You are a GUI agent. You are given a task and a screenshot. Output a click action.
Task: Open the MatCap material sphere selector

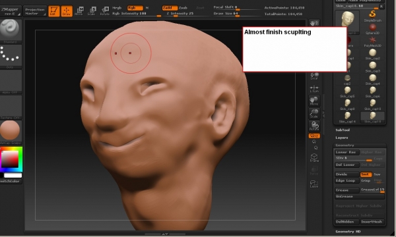coord(10,132)
